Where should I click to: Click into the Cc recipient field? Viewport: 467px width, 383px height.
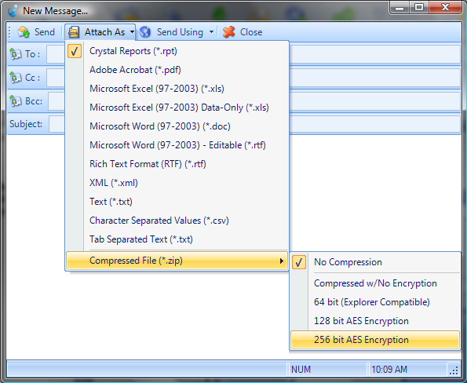coord(254,78)
